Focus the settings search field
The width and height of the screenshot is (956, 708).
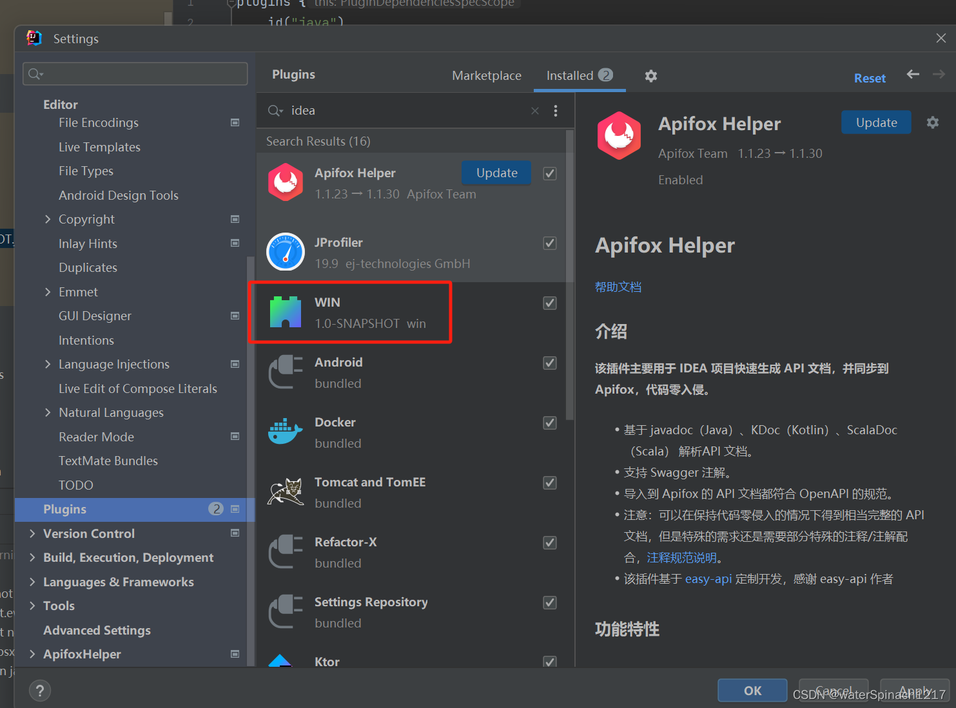click(x=135, y=74)
